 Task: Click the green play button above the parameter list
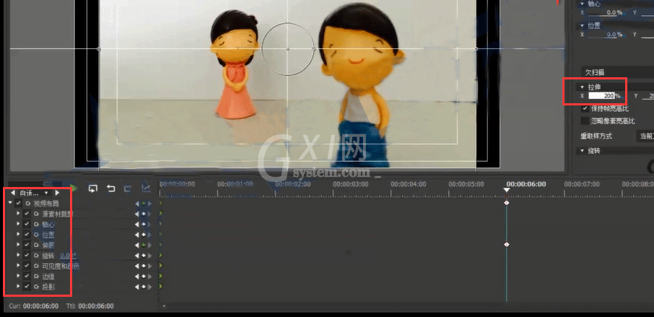click(x=74, y=188)
